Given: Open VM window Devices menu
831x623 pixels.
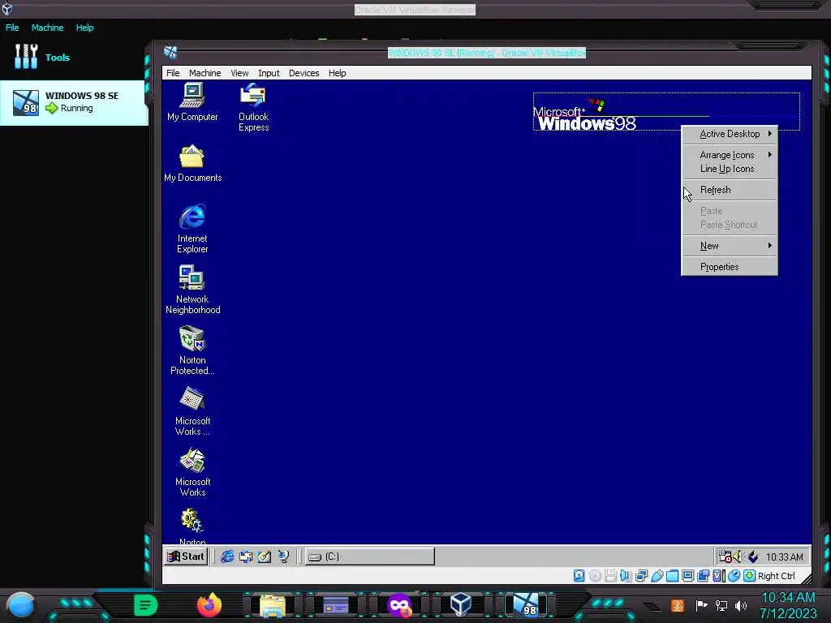Looking at the screenshot, I should pyautogui.click(x=304, y=73).
